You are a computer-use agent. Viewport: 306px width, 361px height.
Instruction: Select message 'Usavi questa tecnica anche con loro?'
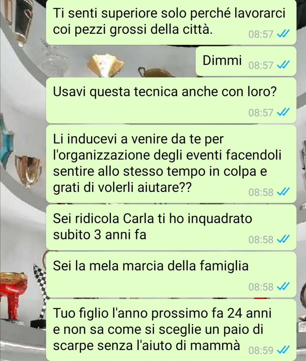pos(171,100)
